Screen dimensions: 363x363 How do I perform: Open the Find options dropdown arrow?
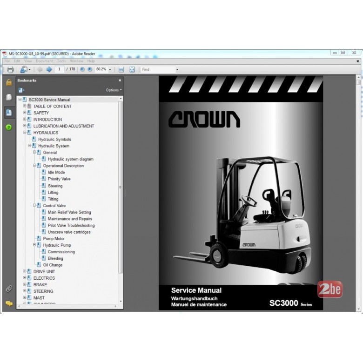pos(177,69)
